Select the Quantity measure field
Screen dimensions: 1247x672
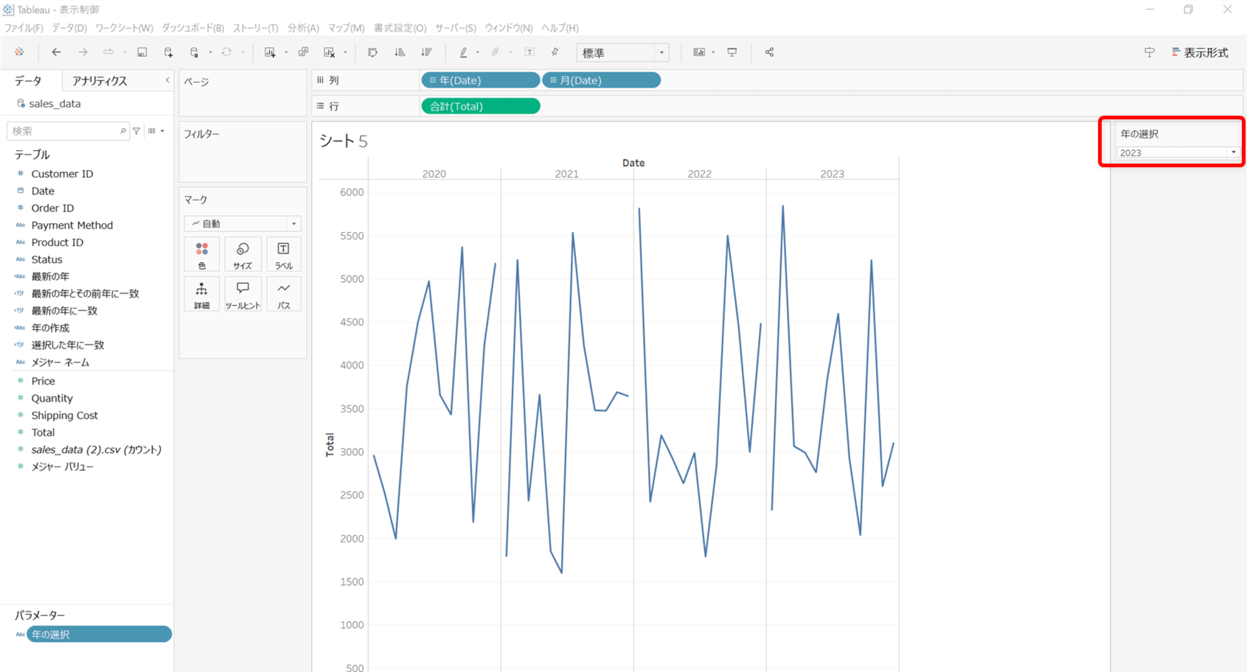tap(52, 399)
